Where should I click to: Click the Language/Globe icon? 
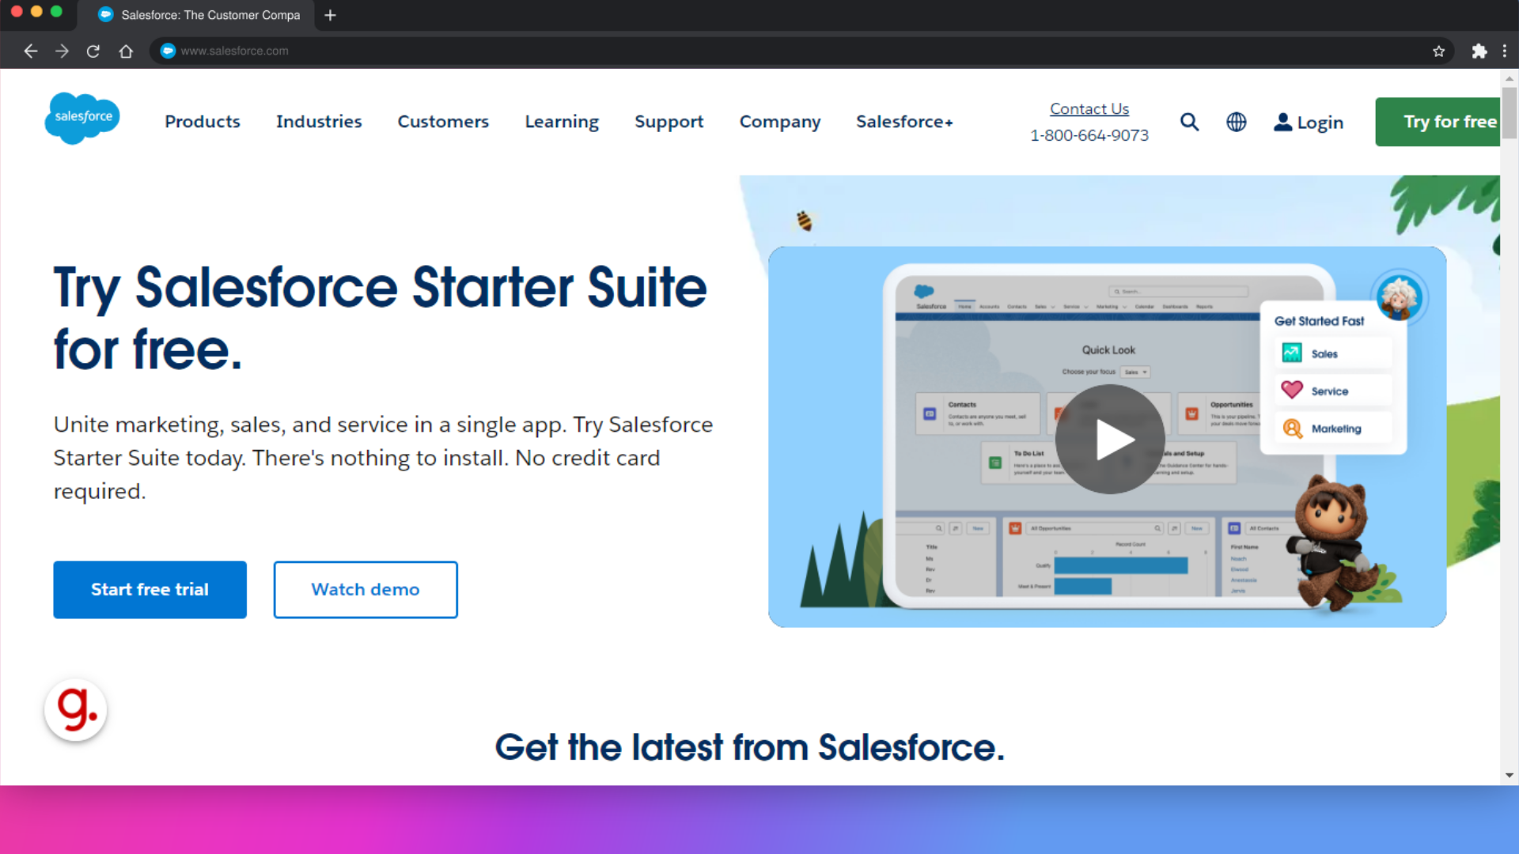(x=1237, y=122)
